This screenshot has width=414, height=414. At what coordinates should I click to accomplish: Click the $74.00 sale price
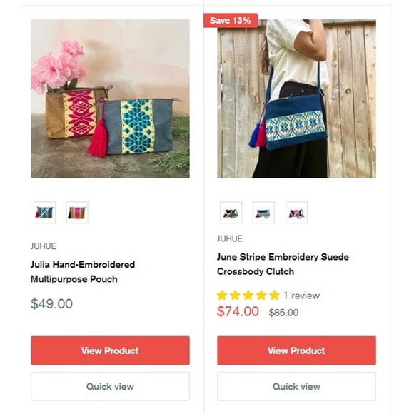click(x=238, y=311)
